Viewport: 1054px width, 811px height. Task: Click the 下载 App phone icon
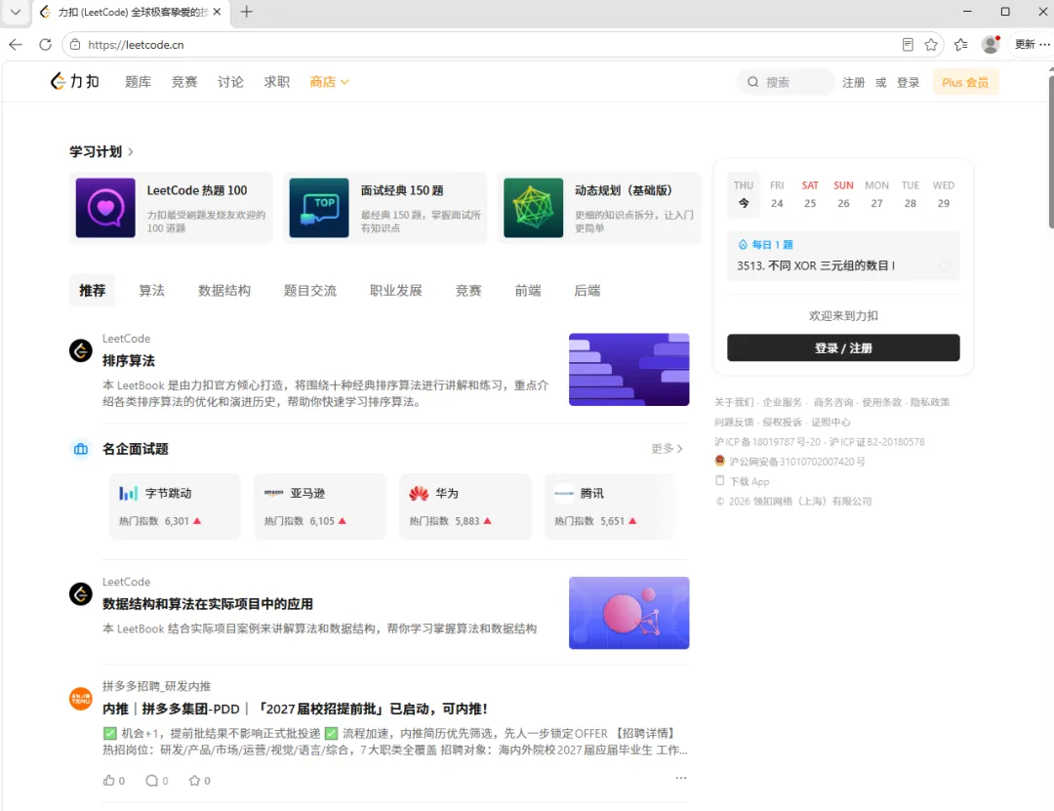[720, 481]
